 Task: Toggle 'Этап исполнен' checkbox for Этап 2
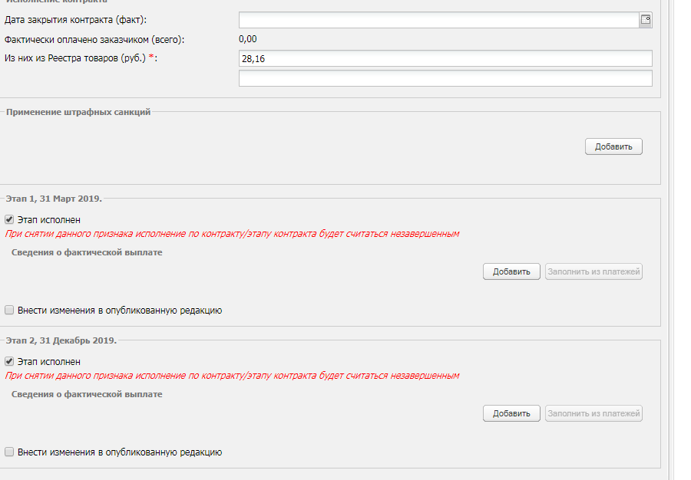[x=10, y=361]
